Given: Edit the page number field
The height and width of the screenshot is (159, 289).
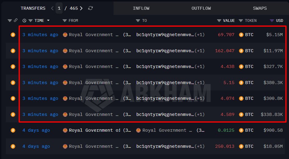Looking at the screenshot, I should [x=59, y=8].
